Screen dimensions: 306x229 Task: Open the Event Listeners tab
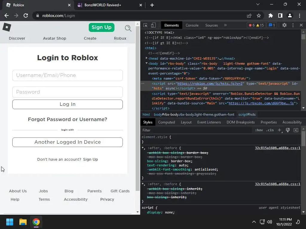click(x=209, y=122)
